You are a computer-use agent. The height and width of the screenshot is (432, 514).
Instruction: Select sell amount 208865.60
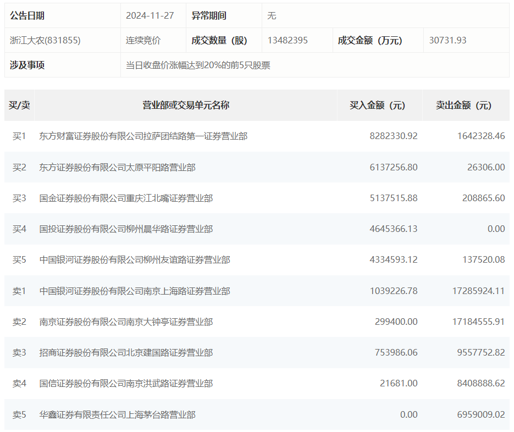tap(484, 198)
